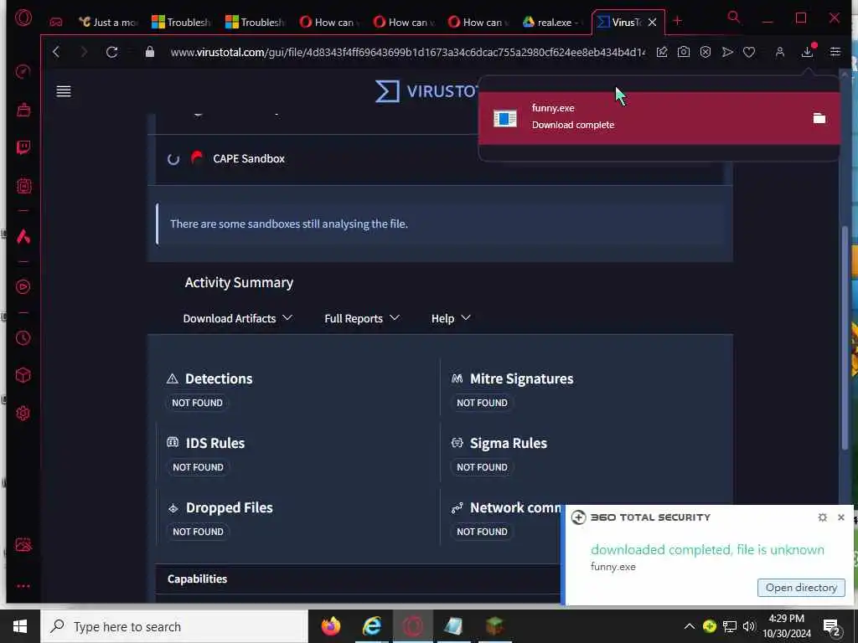This screenshot has height=643, width=858.
Task: Expand the Download Artifacts dropdown
Action: 237,318
